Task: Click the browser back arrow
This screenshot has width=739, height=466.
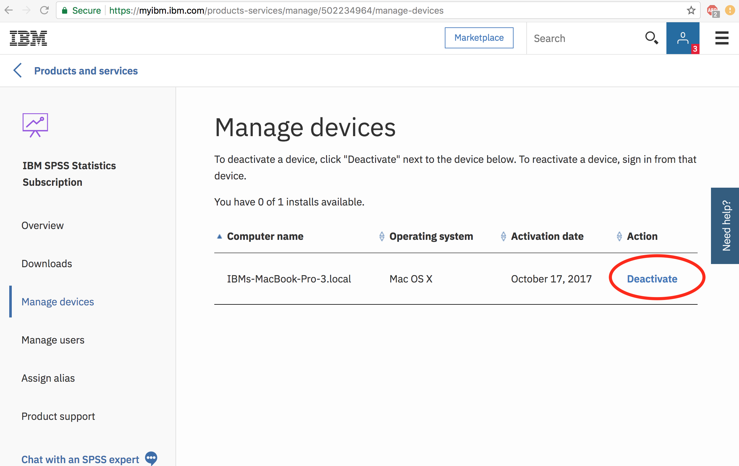Action: tap(9, 10)
